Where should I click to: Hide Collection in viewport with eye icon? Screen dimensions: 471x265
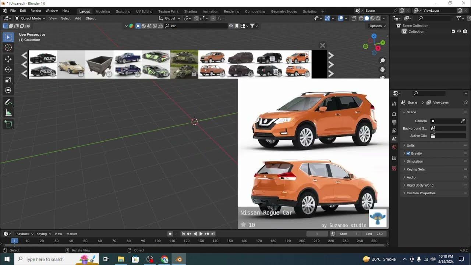tap(459, 32)
